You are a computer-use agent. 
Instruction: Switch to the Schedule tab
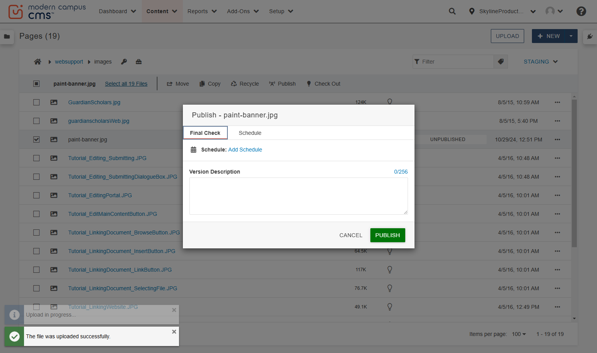tap(250, 133)
